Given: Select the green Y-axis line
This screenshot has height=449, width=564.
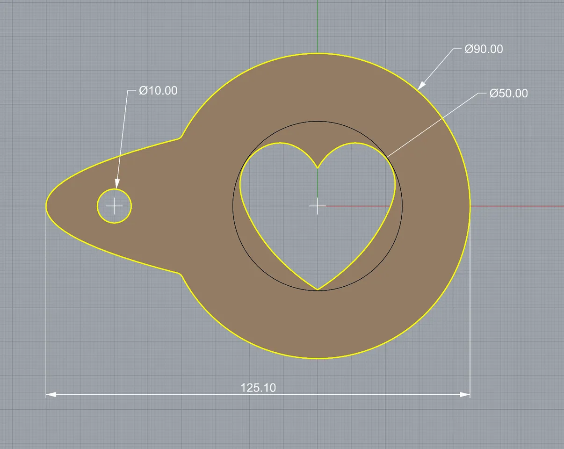Looking at the screenshot, I should tap(318, 23).
